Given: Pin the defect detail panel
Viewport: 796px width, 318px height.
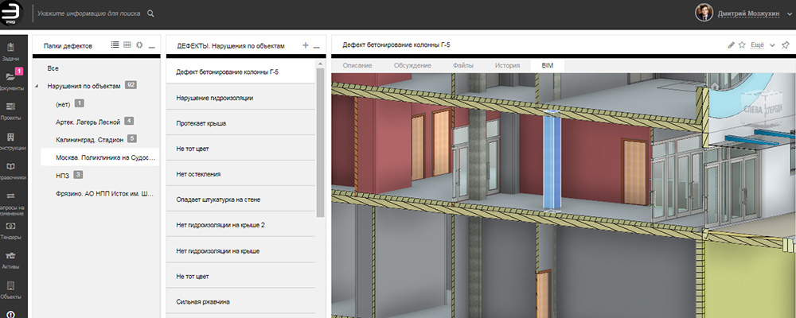Looking at the screenshot, I should click(784, 45).
